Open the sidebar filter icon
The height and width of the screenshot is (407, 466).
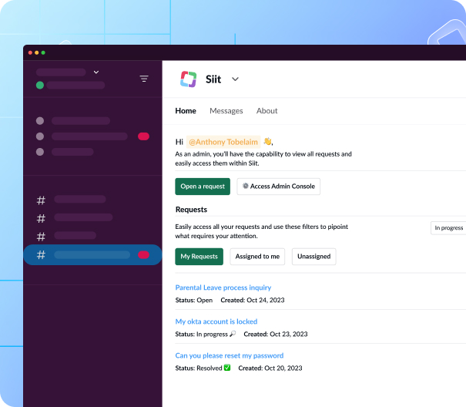coord(144,79)
